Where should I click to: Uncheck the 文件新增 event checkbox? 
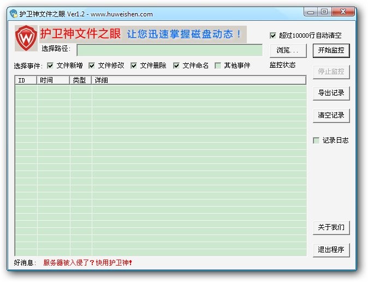[50, 66]
